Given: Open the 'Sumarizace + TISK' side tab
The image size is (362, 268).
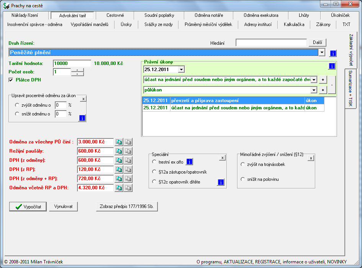Looking at the screenshot, I should tap(351, 88).
